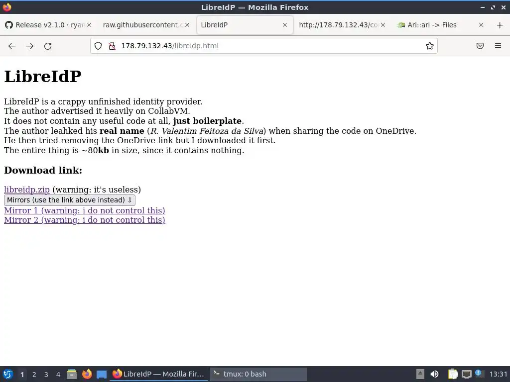Close the LibreIdP tab
Screen dimensions: 510x382
(285, 25)
